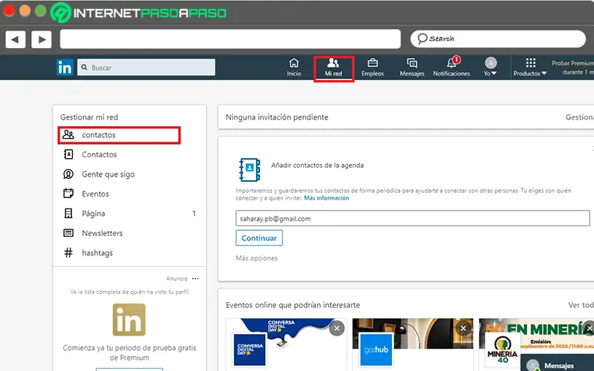The image size is (594, 371).
Task: Click the InternetPasoAPaso logo
Action: pyautogui.click(x=138, y=13)
